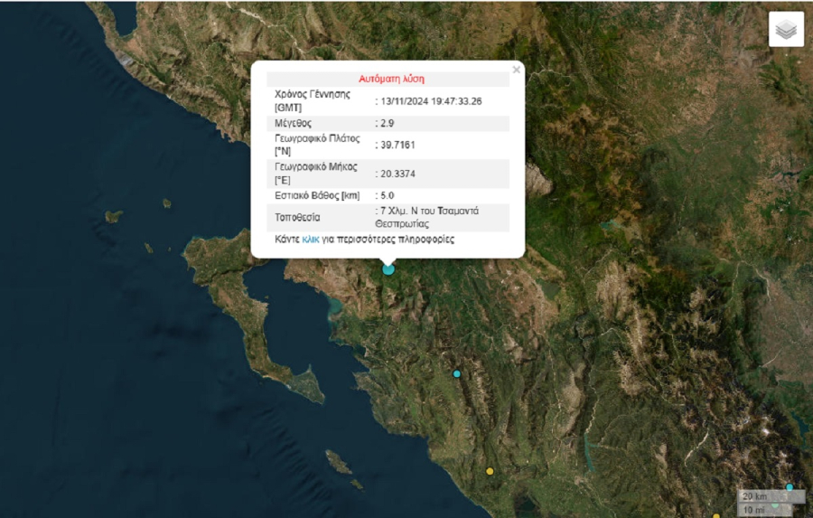The height and width of the screenshot is (518, 813).
Task: Click the focal depth value 5.0
Action: click(388, 195)
